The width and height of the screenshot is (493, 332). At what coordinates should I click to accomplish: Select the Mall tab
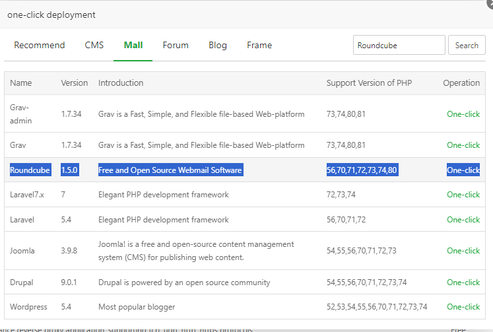(x=133, y=46)
